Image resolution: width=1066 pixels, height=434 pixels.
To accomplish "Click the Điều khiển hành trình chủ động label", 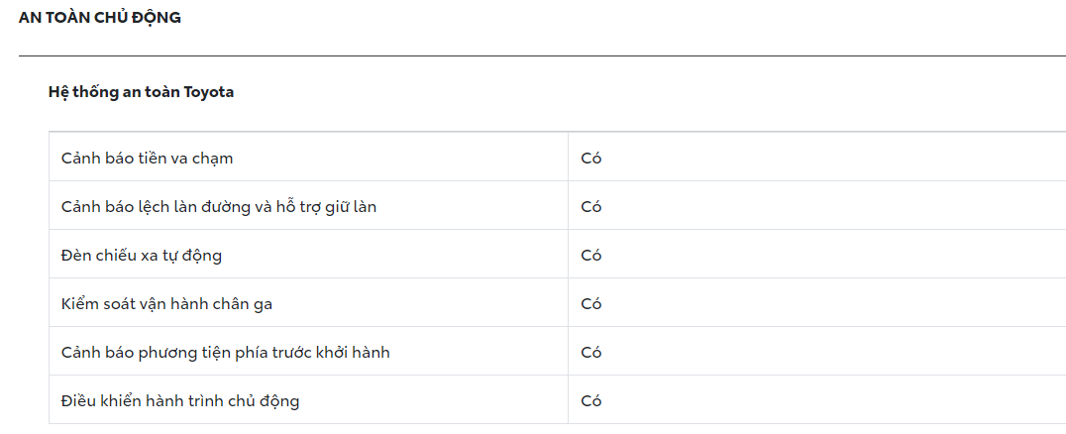I will tap(179, 401).
